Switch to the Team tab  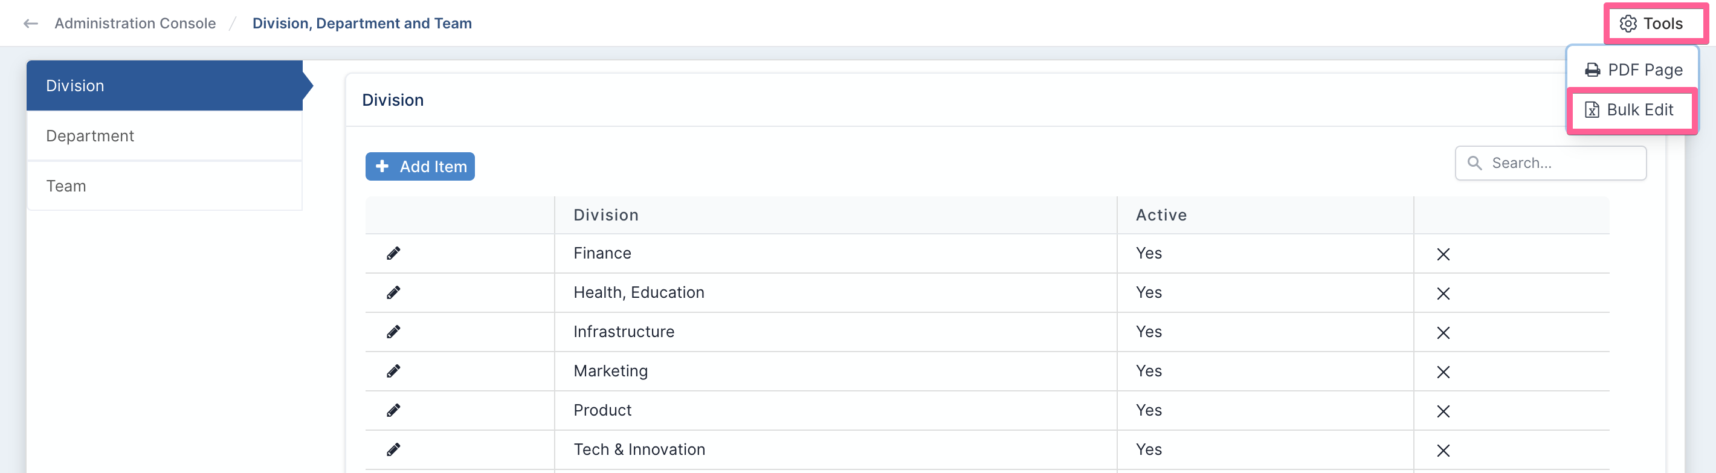point(164,186)
